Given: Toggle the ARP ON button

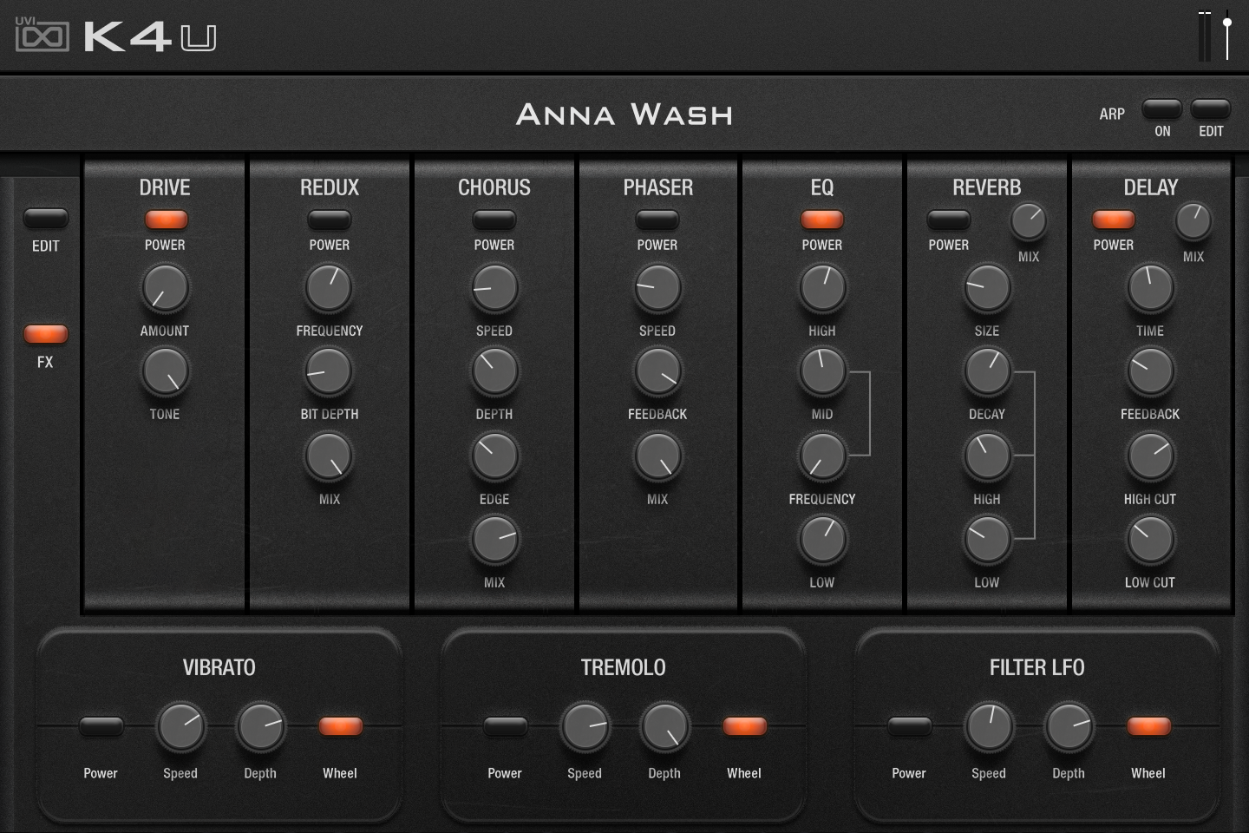Looking at the screenshot, I should 1162,109.
